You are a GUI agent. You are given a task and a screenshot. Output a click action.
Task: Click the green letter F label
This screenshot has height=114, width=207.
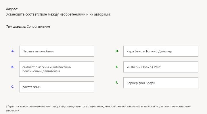[x=117, y=83]
